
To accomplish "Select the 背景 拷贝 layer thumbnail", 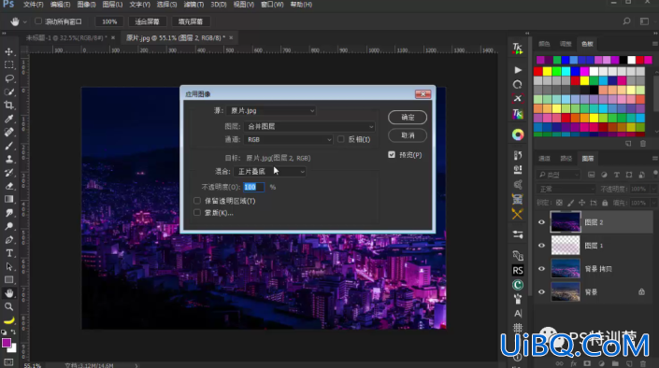I will [x=566, y=269].
